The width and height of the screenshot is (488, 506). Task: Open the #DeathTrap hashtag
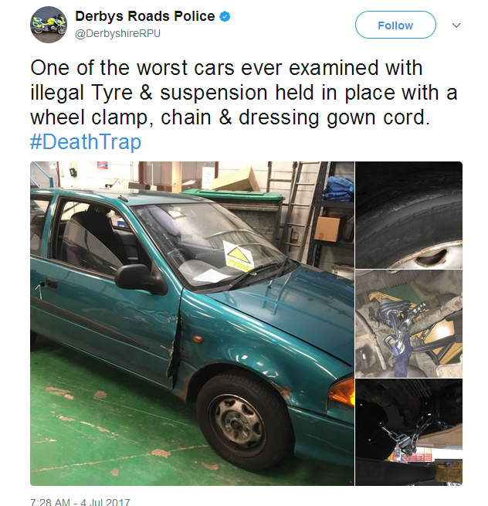click(x=86, y=141)
